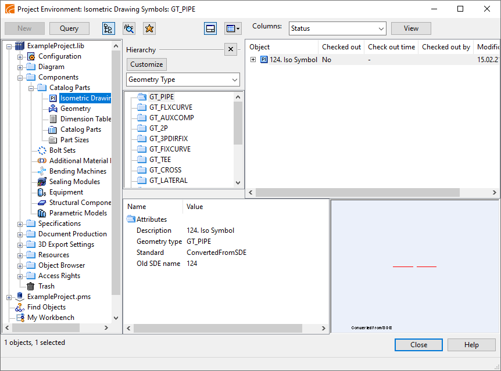This screenshot has height=371, width=501.
Task: Click the Parametric Models icon
Action: pyautogui.click(x=42, y=213)
